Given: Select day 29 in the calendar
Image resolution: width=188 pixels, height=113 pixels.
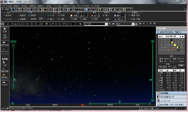Looking at the screenshot, I should (x=172, y=50).
